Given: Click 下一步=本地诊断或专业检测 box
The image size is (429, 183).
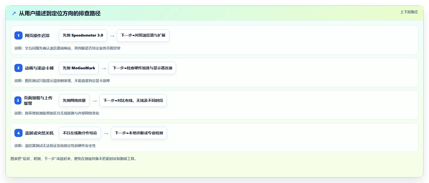Looking at the screenshot, I should [x=139, y=133].
